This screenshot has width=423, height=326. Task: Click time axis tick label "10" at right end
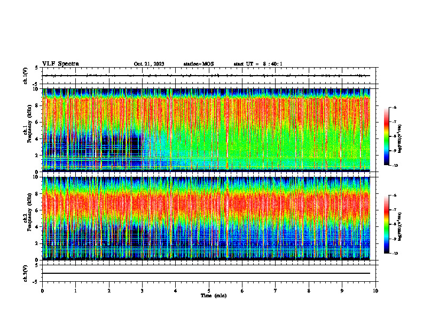pos(375,291)
